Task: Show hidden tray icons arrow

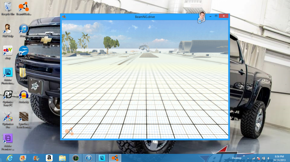Action: pyautogui.click(x=248, y=158)
